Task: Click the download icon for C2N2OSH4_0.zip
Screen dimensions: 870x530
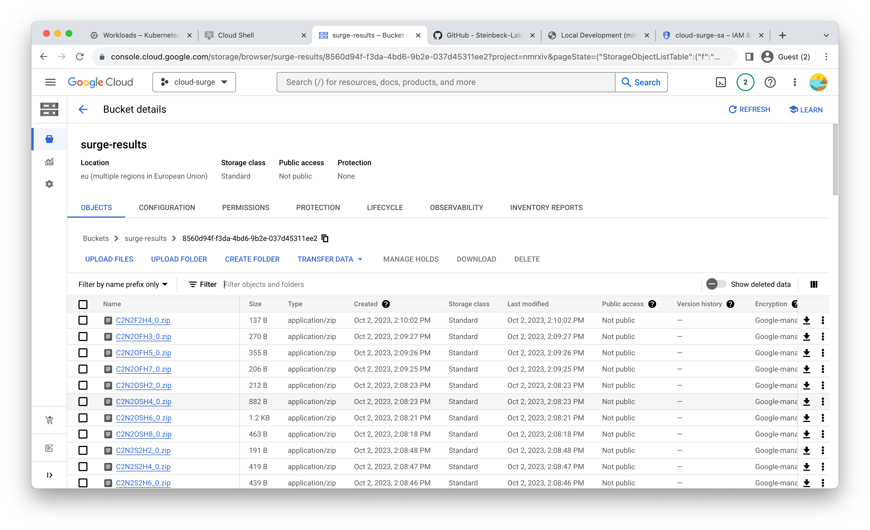Action: pos(807,401)
